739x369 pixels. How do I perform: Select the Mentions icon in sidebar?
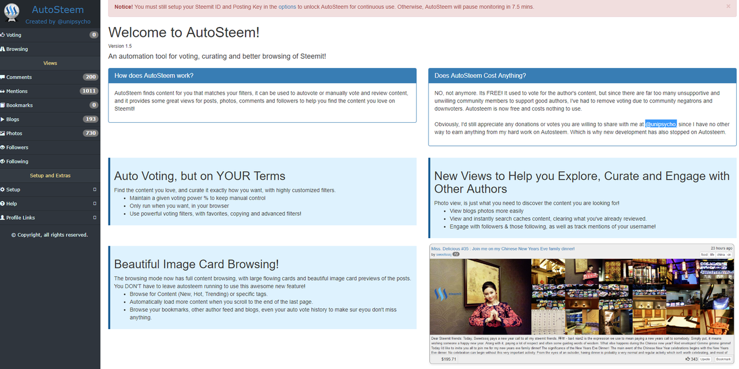click(3, 91)
